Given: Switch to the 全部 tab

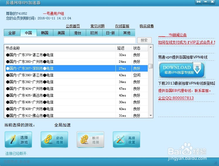Looking at the screenshot, I should 12,33.
